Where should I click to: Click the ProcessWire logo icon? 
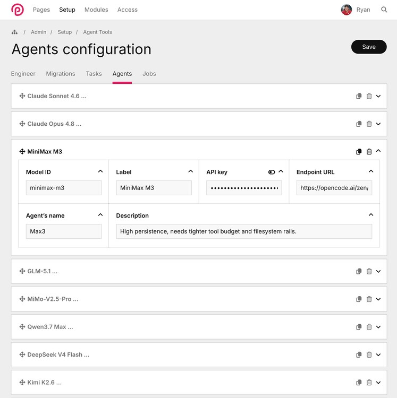(x=18, y=10)
